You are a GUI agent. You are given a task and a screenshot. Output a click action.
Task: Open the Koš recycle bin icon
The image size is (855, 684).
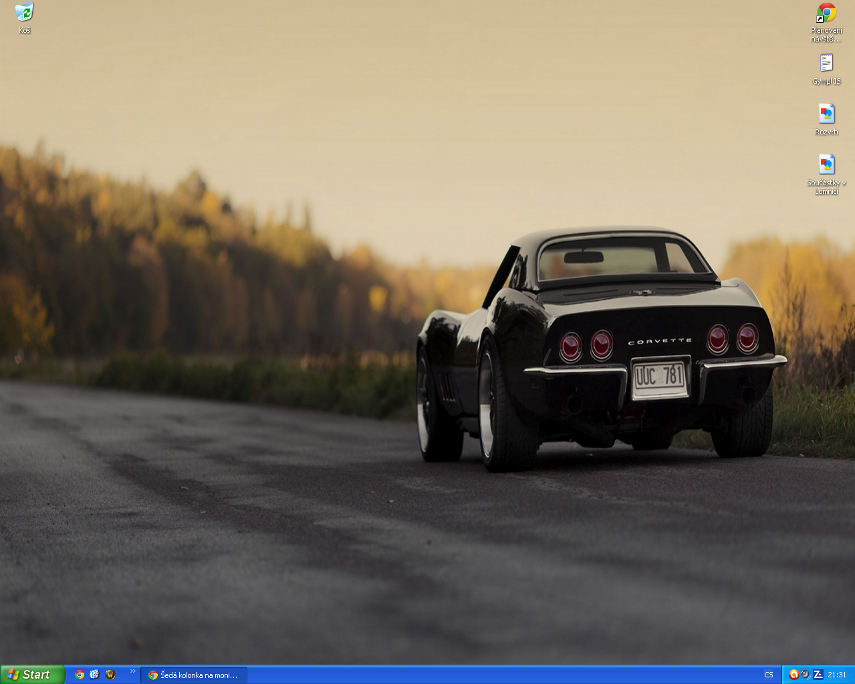pyautogui.click(x=25, y=17)
